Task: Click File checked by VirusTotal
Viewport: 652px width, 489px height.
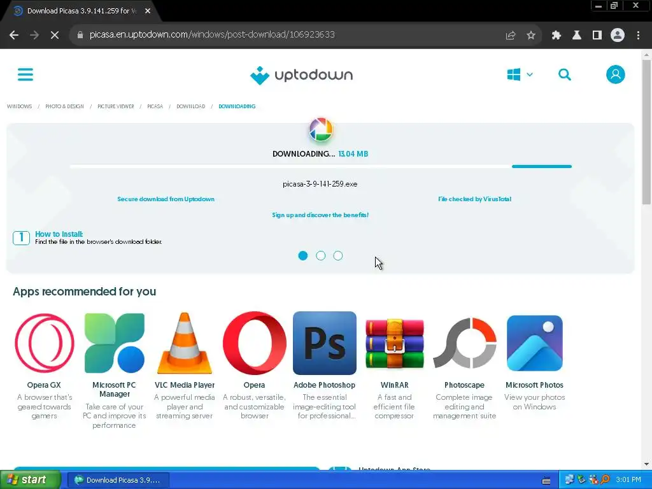Action: click(474, 199)
